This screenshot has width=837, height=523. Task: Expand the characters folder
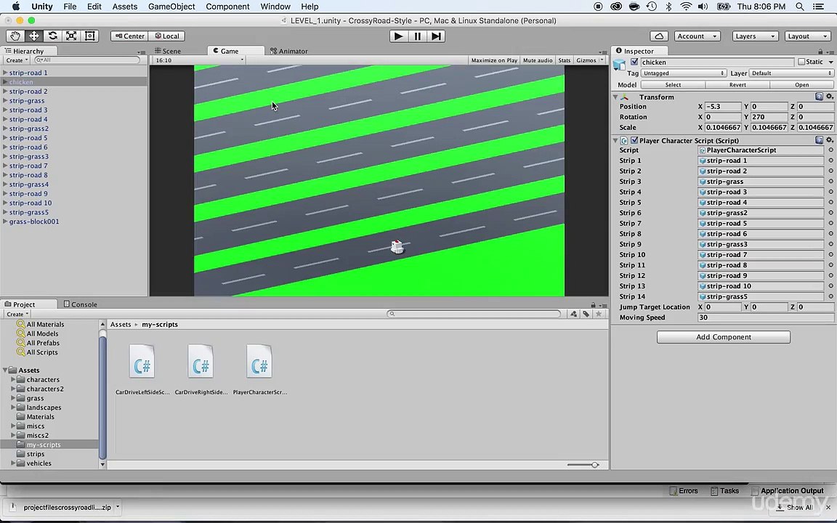(13, 379)
